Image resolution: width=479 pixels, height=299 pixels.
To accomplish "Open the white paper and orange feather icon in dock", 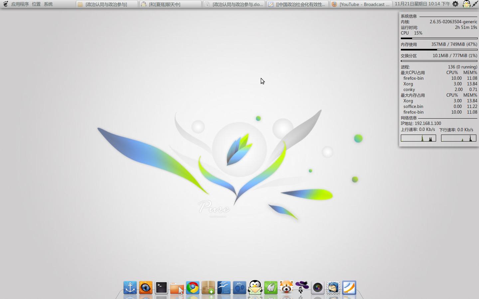I will (349, 288).
